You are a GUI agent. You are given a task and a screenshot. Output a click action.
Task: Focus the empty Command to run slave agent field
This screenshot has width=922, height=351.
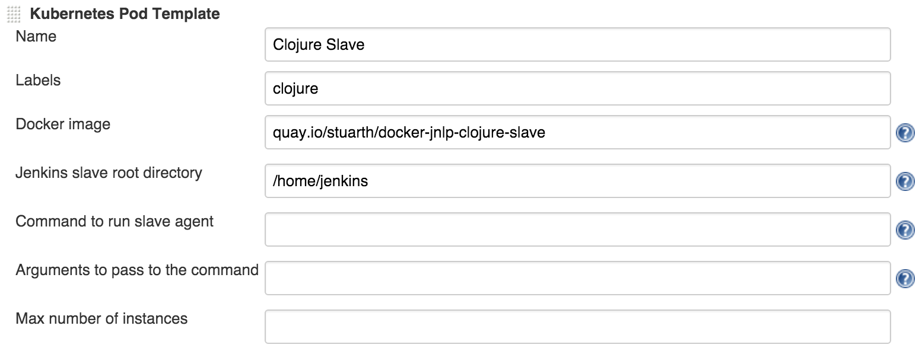click(577, 229)
